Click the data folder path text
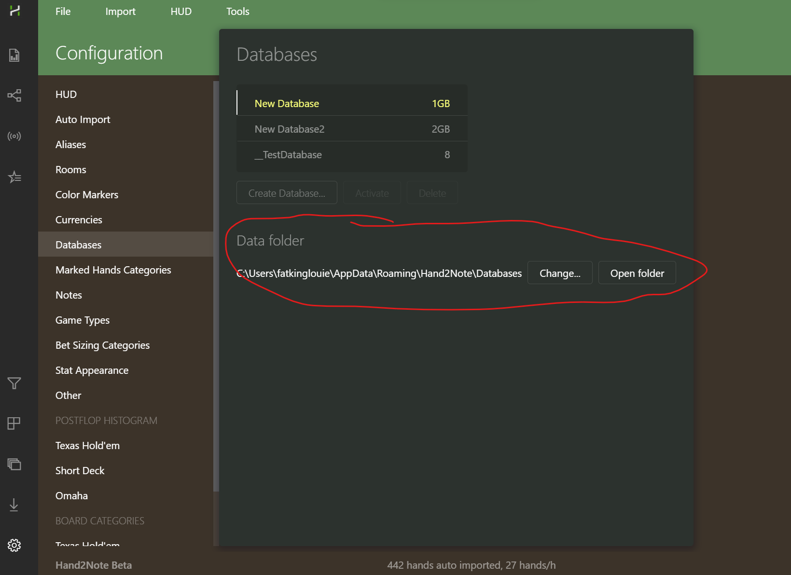Viewport: 791px width, 575px height. tap(379, 274)
